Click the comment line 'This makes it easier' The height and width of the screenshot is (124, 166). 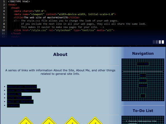[x=63, y=27]
